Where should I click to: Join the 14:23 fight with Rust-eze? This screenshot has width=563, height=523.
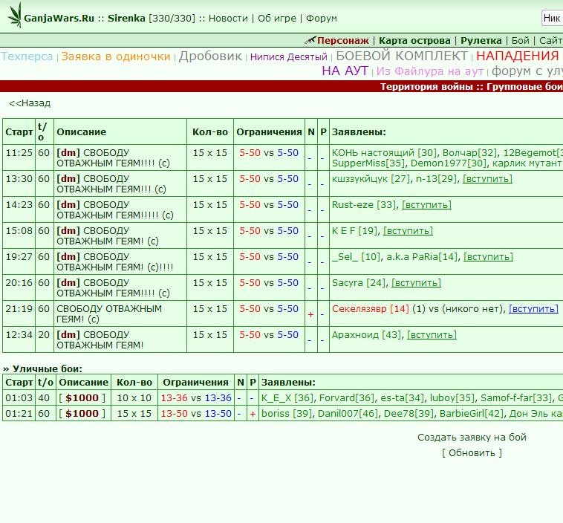[426, 205]
